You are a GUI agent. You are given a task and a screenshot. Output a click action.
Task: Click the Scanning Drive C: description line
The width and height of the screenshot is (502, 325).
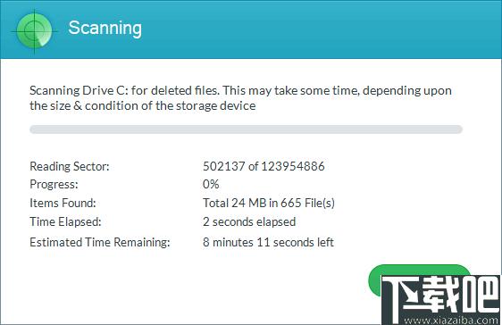click(241, 91)
